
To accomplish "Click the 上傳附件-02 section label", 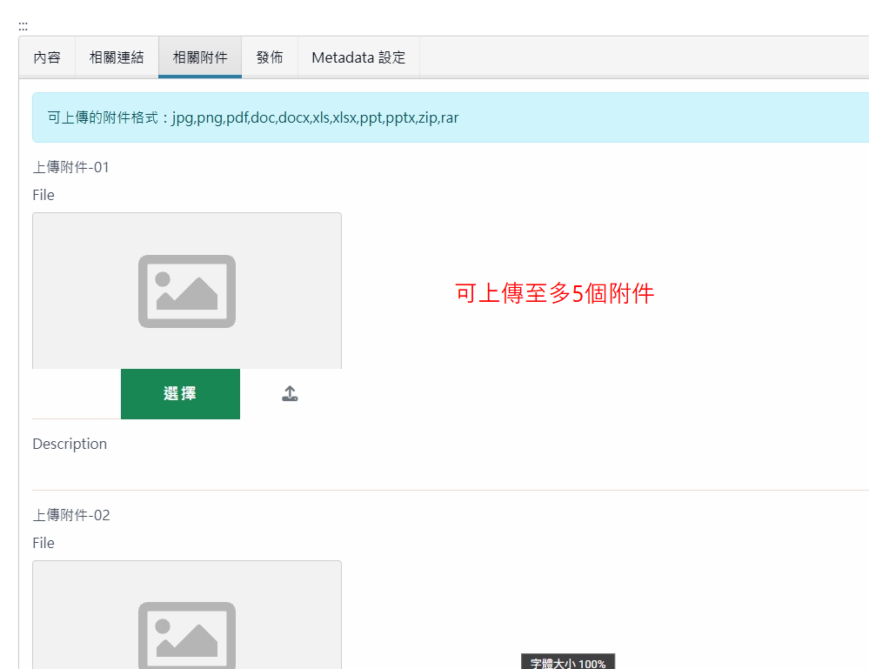I will 70,514.
